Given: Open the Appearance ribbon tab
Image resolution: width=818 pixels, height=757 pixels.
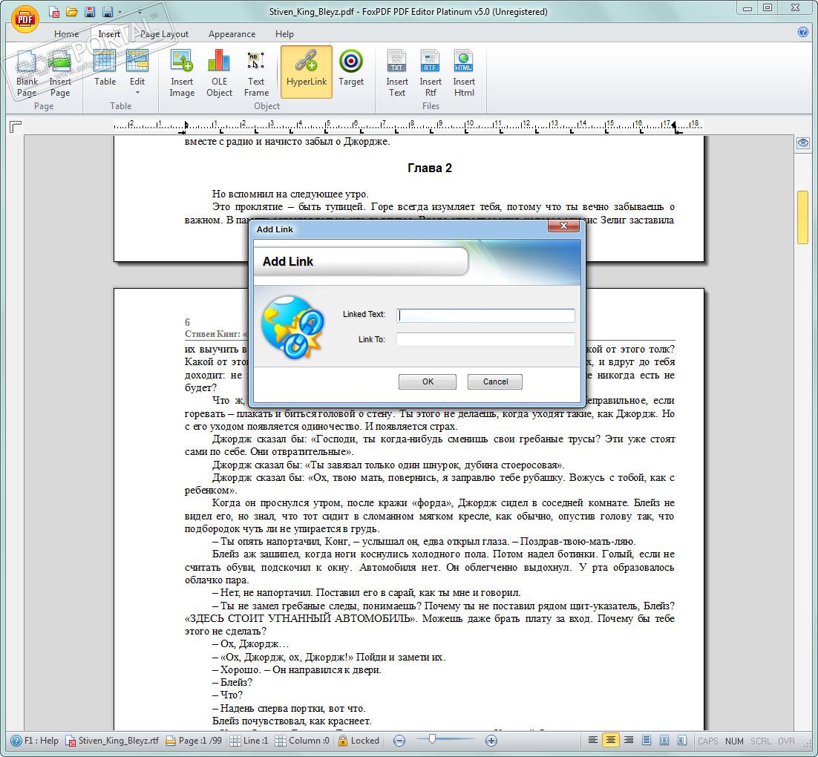Looking at the screenshot, I should click(232, 34).
